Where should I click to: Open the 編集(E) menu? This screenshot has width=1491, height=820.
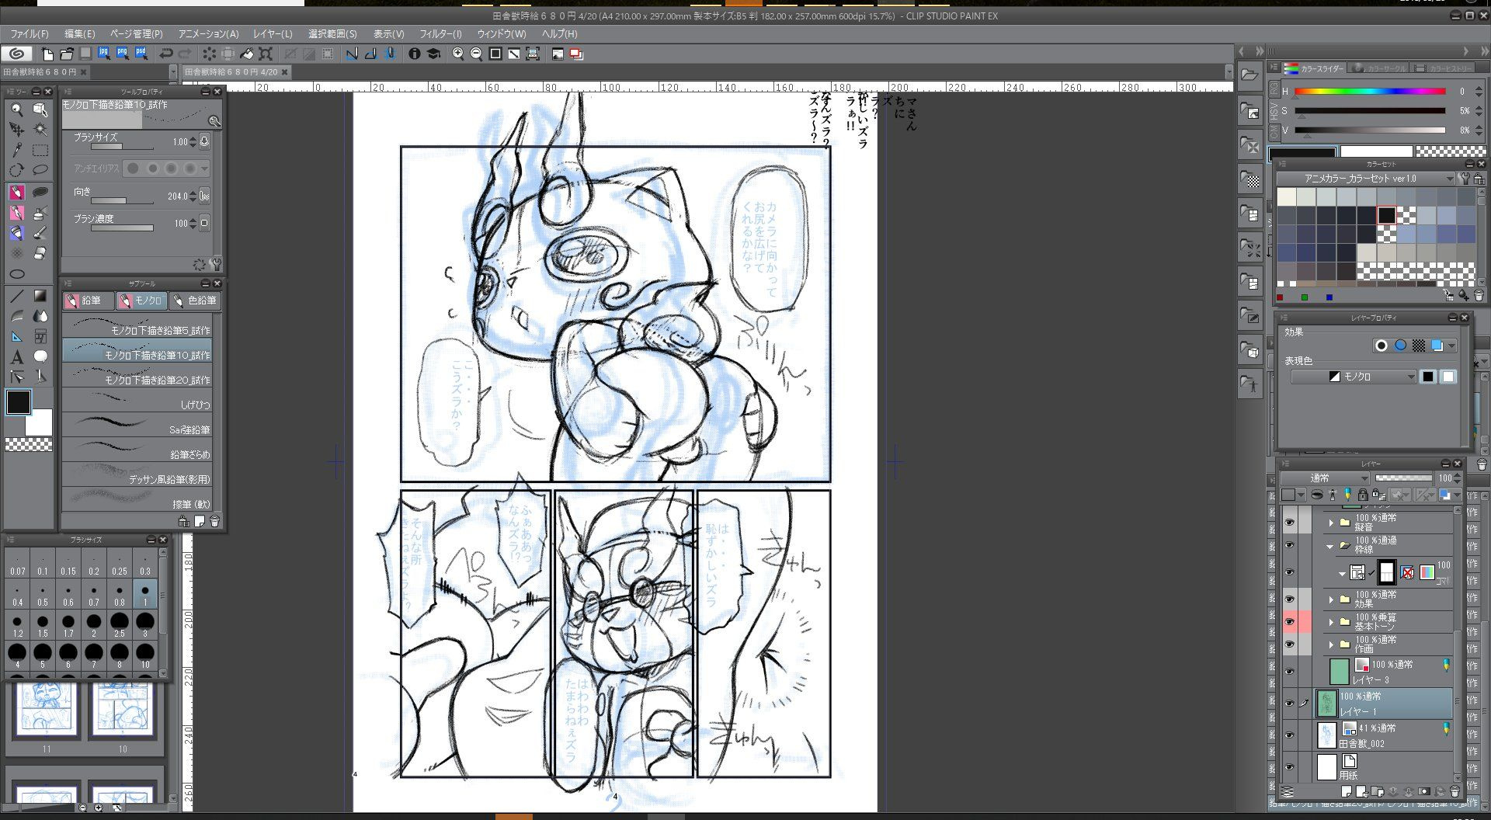79,34
